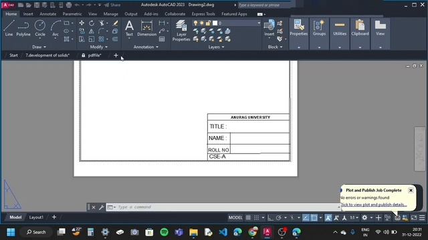The image size is (428, 240).
Task: Click the Erase tool icon
Action: coord(116,23)
